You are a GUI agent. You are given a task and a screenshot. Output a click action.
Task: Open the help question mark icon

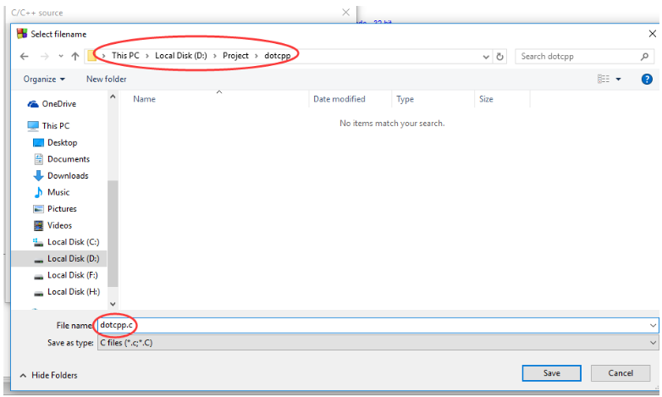point(647,79)
